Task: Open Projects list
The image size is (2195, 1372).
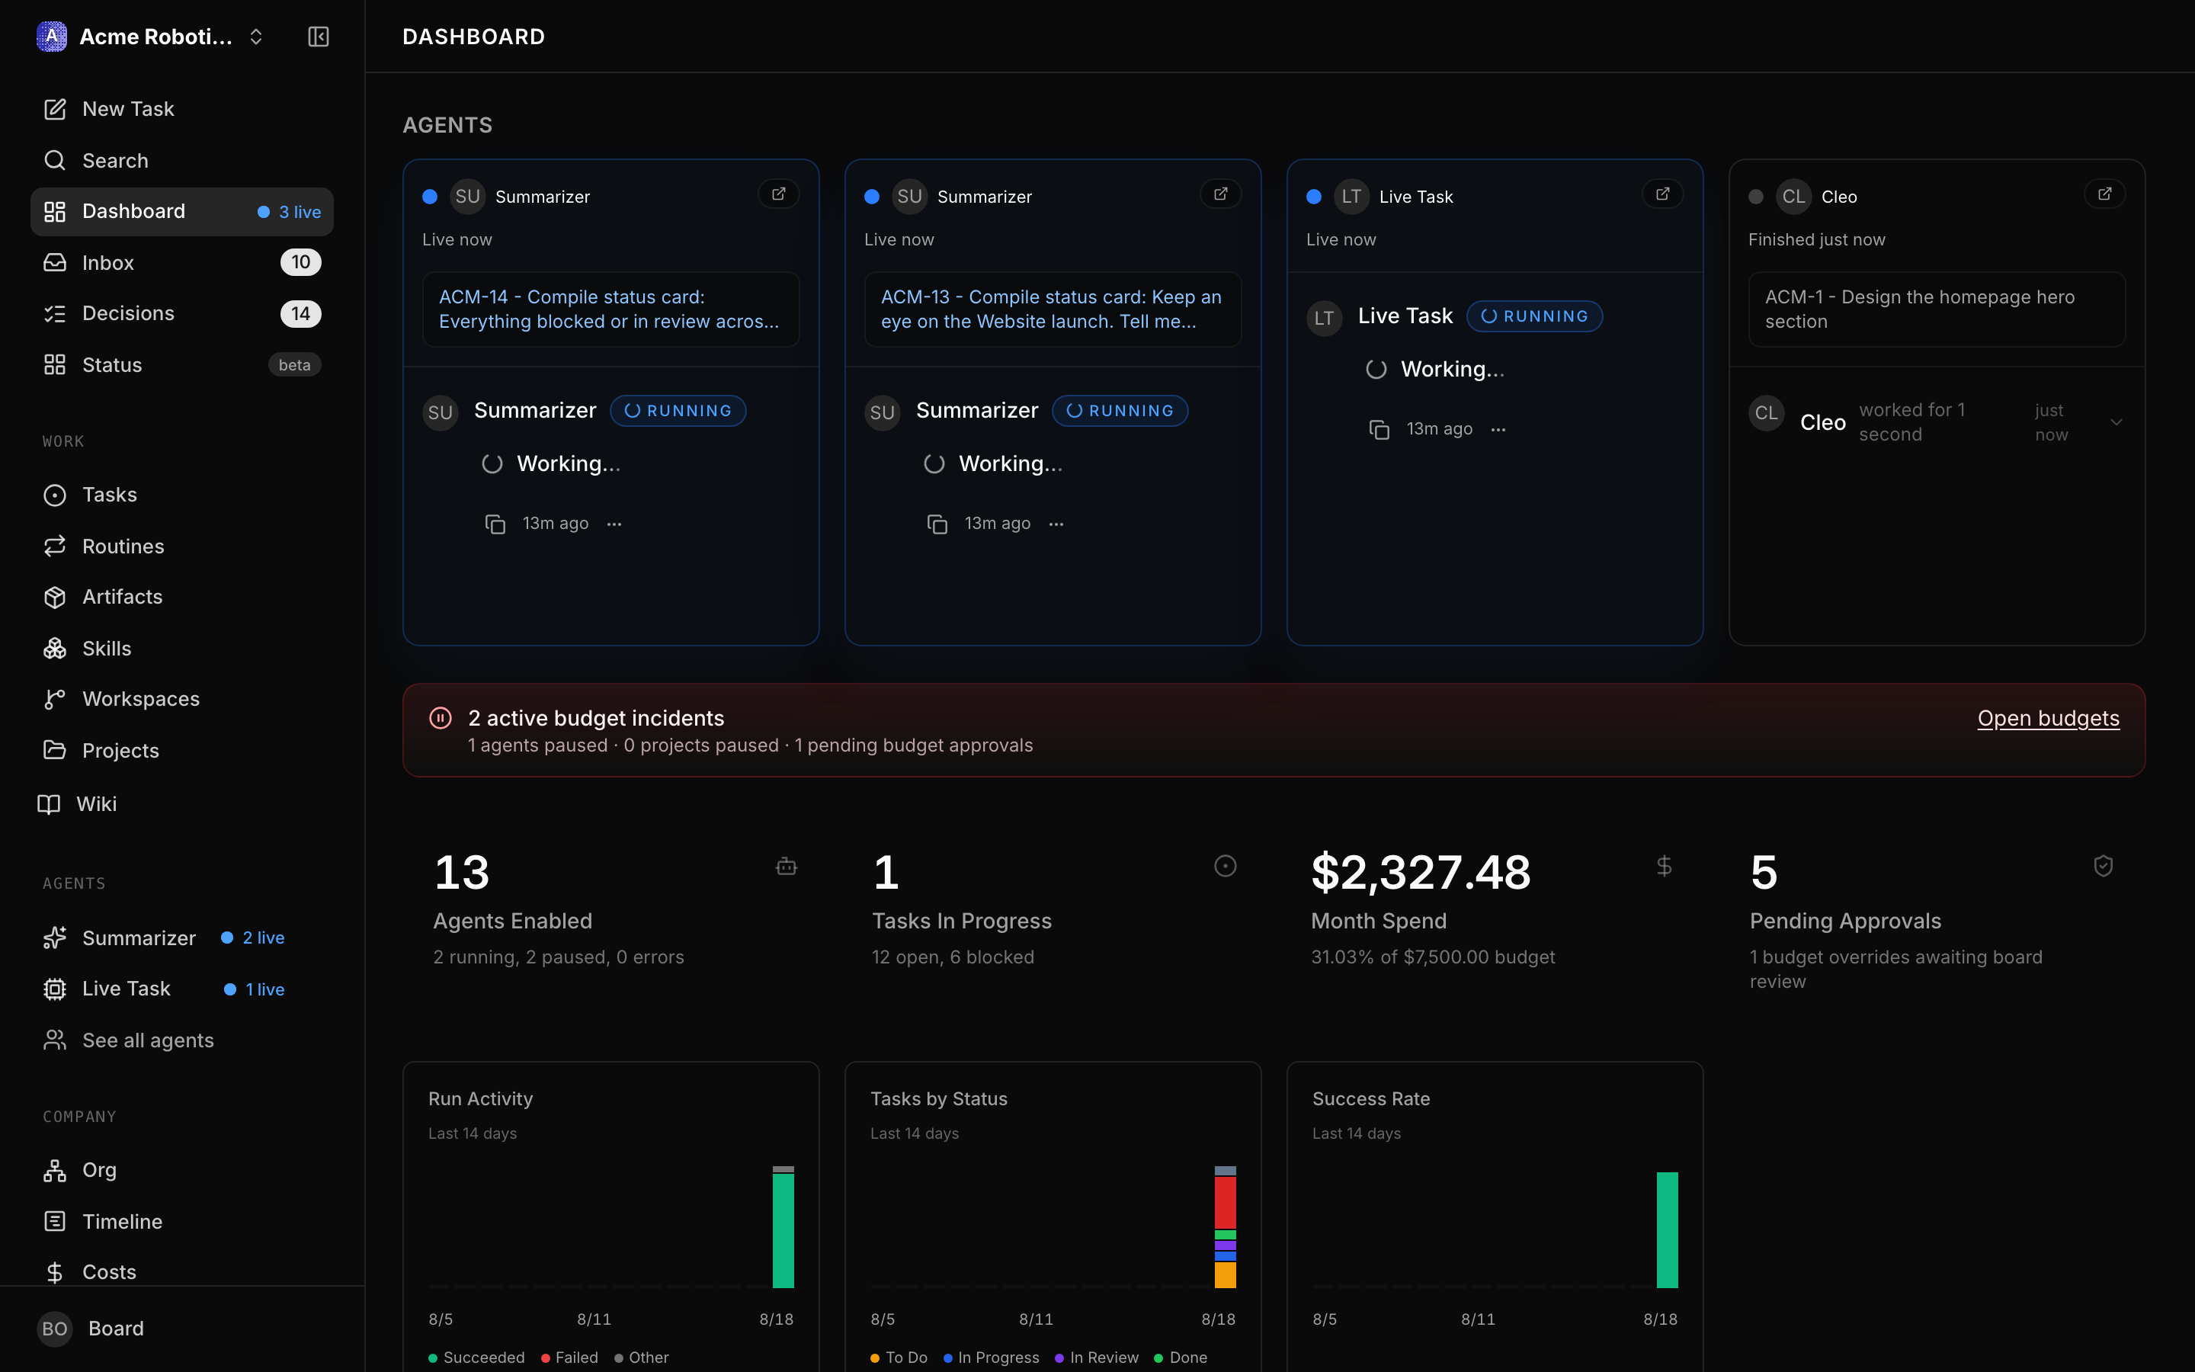Action: [x=181, y=751]
